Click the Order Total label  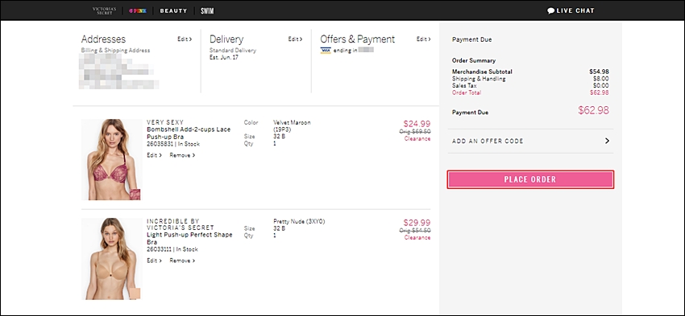click(x=467, y=92)
